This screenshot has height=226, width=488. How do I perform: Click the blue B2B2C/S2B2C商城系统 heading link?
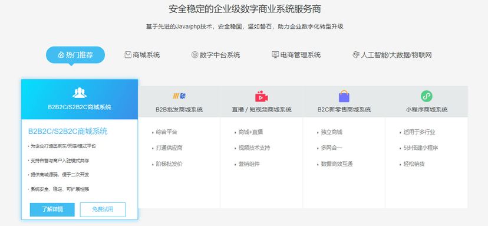(x=68, y=131)
